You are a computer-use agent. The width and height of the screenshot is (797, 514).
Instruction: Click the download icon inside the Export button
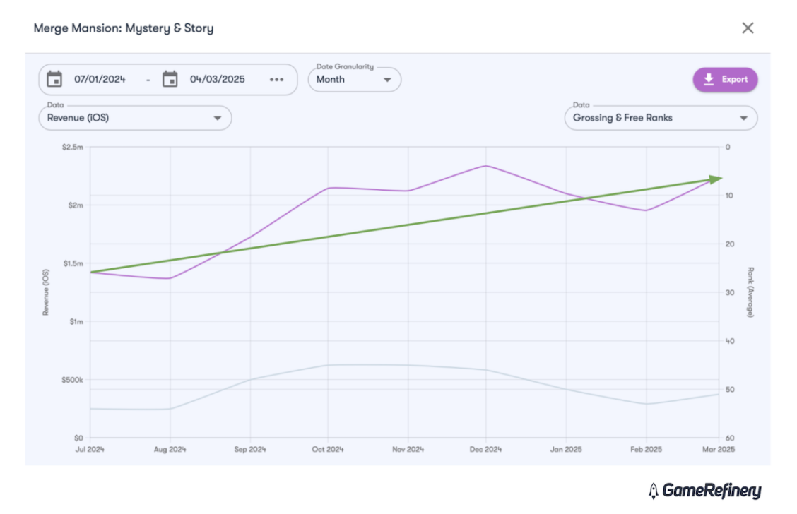707,79
